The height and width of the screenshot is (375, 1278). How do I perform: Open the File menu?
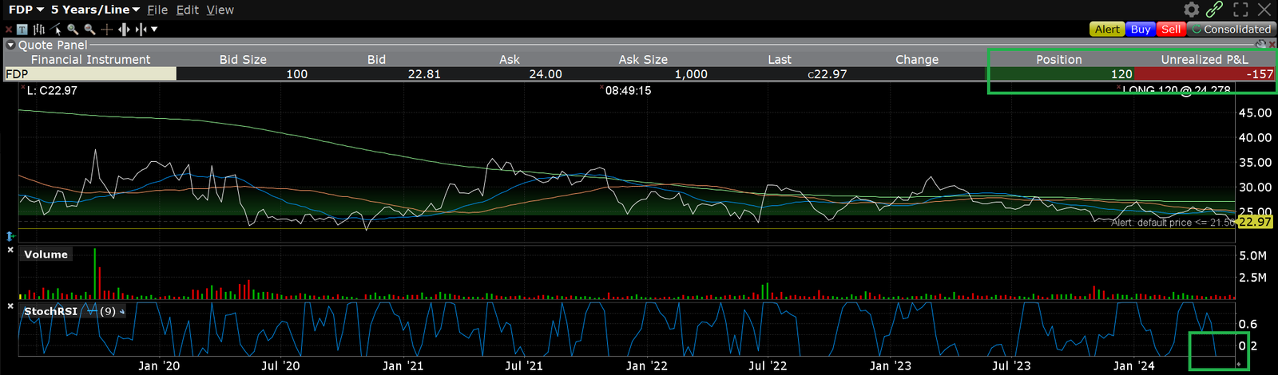click(x=157, y=10)
